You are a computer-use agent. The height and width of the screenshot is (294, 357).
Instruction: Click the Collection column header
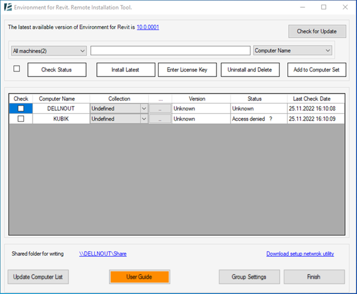(x=119, y=99)
